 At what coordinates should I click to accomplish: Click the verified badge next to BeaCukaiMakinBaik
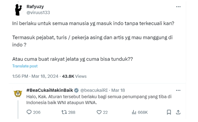coord(76,90)
